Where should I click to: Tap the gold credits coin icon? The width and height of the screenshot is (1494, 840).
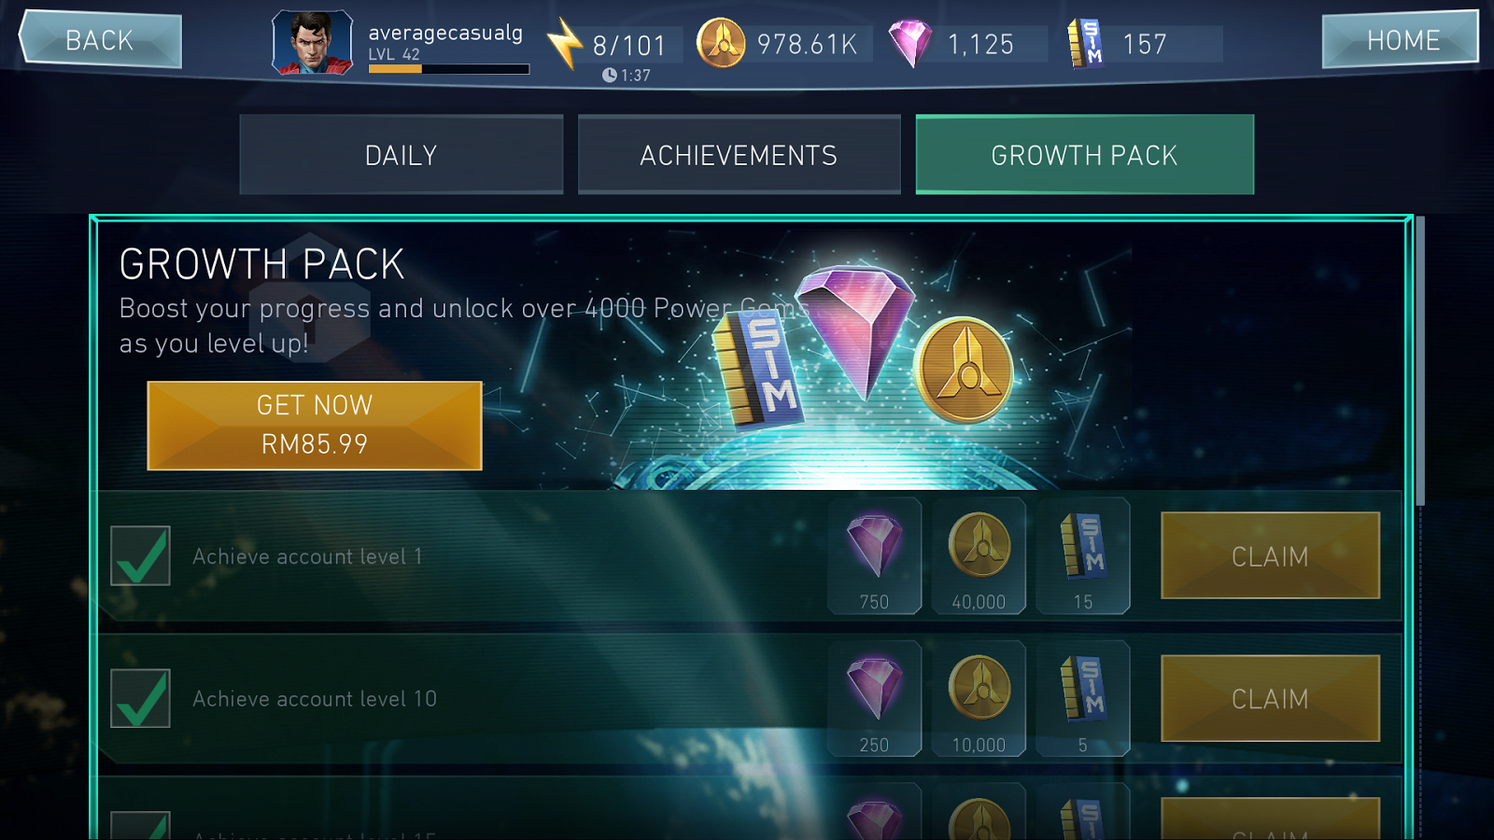coord(721,43)
